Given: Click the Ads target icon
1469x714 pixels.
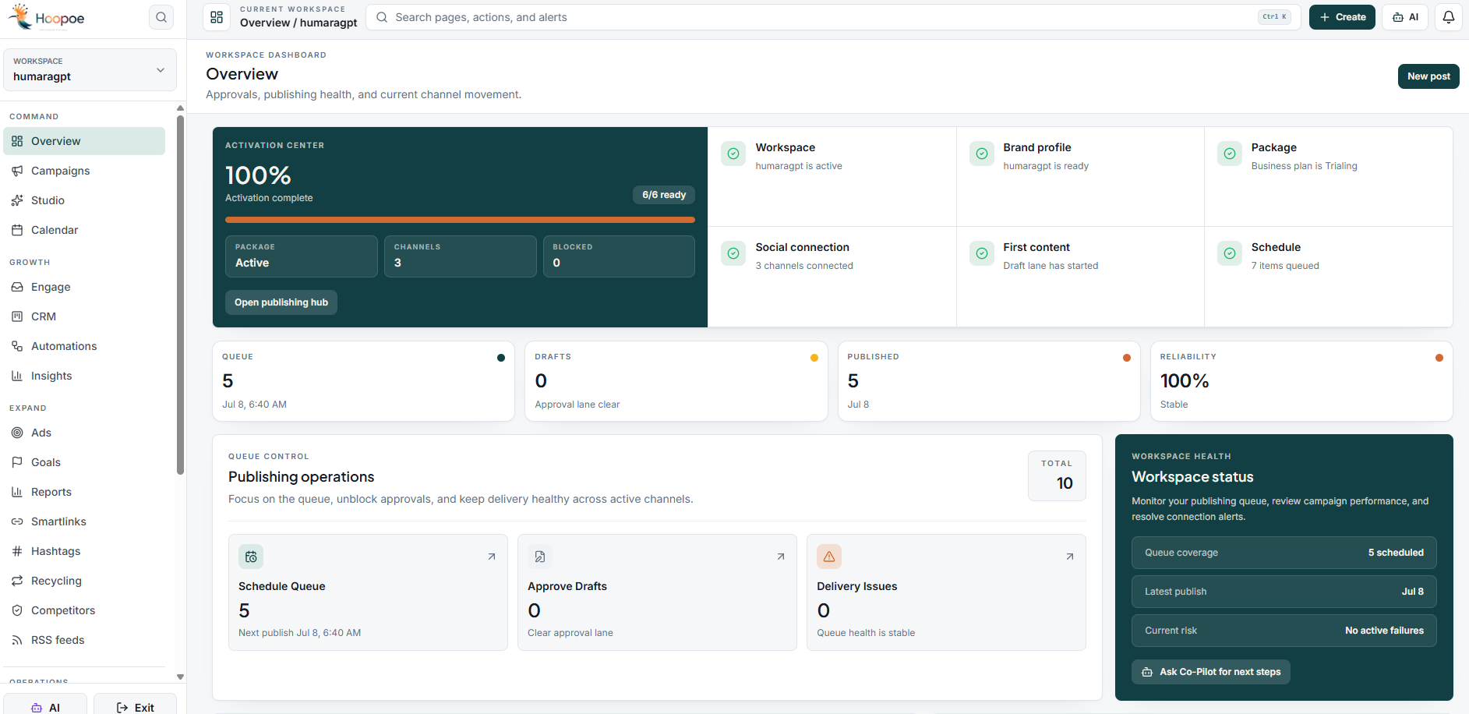Looking at the screenshot, I should (x=17, y=433).
